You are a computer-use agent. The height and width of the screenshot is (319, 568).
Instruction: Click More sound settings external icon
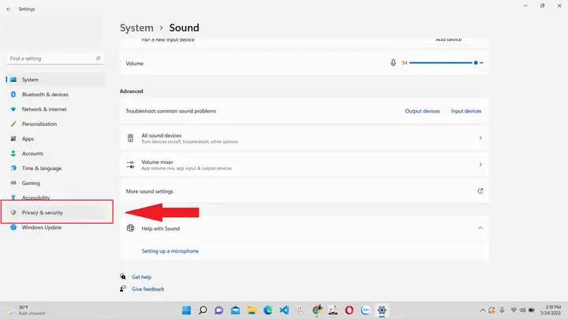(x=480, y=191)
